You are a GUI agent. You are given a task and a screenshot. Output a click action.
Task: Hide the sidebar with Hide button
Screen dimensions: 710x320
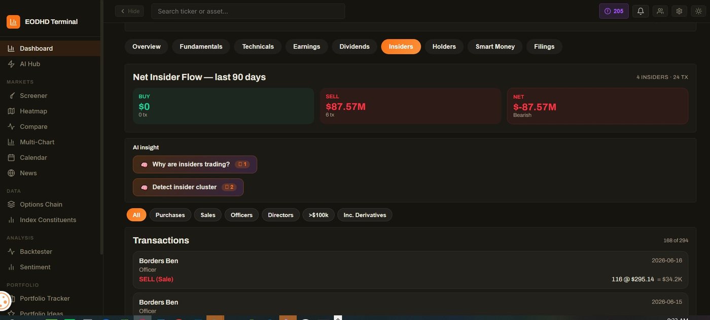[129, 11]
